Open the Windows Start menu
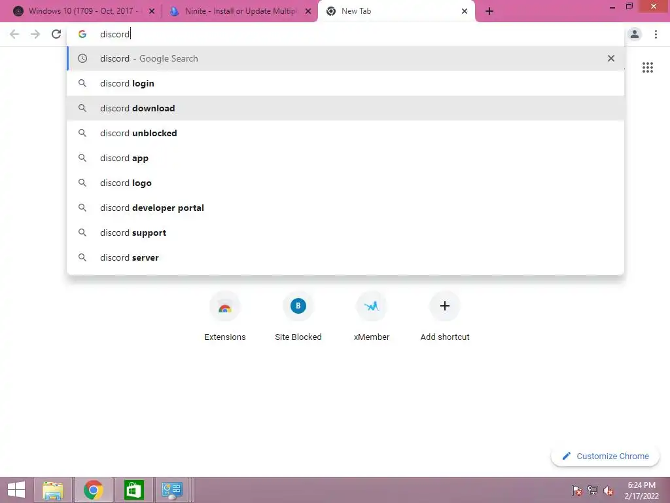The width and height of the screenshot is (670, 503). coord(16,490)
